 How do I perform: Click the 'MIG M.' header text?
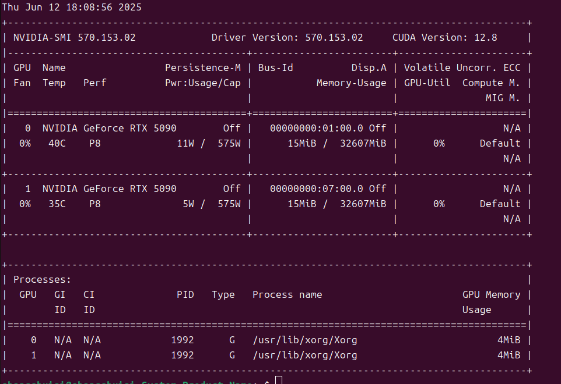(503, 98)
